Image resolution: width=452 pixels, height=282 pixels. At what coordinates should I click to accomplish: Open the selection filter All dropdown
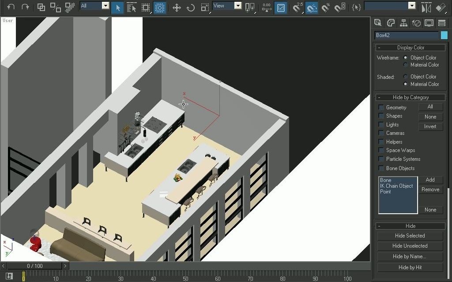(x=105, y=5)
